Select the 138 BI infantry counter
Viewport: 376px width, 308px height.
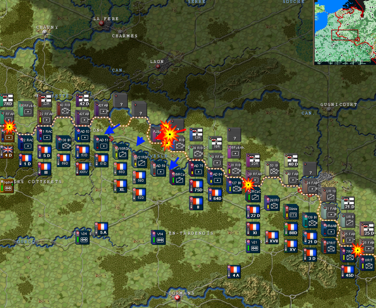64,143
